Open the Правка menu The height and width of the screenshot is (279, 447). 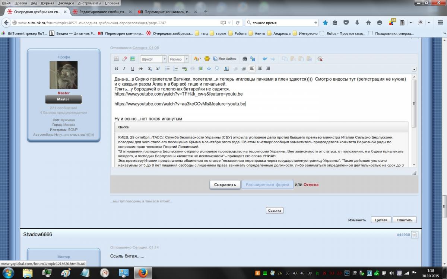click(21, 3)
